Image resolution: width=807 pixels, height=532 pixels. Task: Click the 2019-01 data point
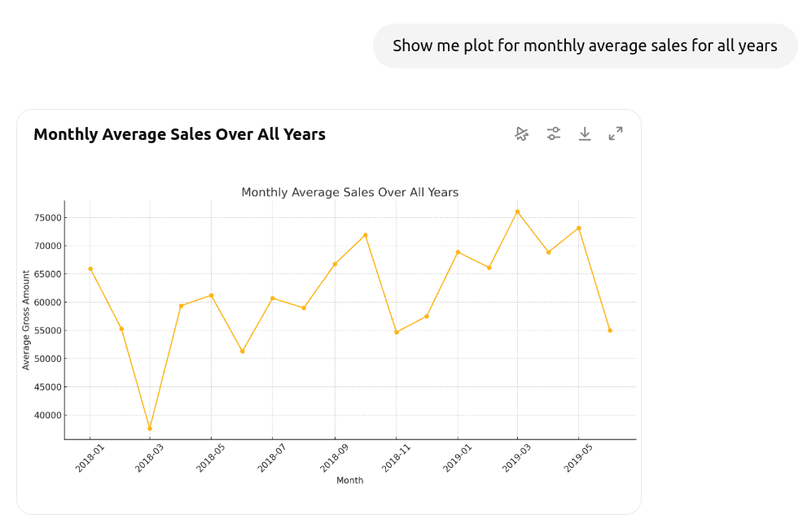coord(457,252)
